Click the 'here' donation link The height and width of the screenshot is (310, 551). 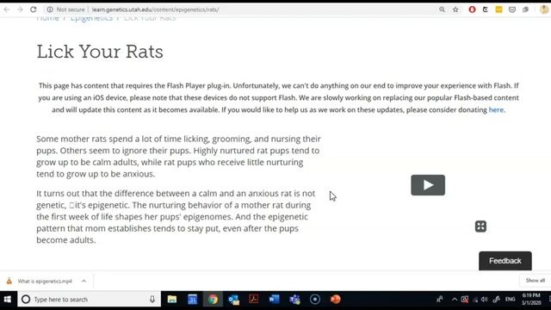tap(496, 109)
